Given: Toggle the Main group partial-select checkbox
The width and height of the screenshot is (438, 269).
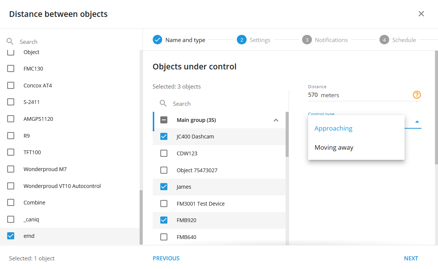Looking at the screenshot, I should [164, 120].
